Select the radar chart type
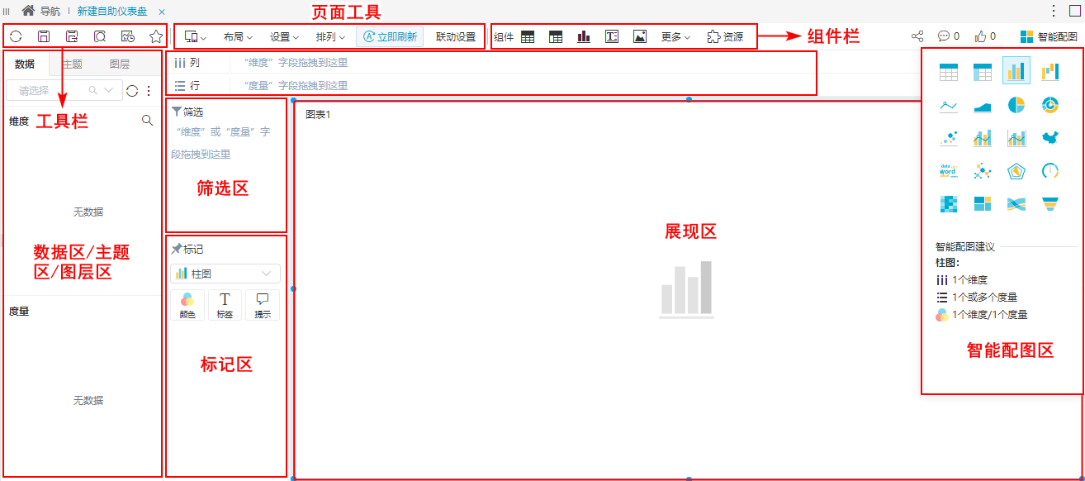The image size is (1085, 481). (1016, 171)
